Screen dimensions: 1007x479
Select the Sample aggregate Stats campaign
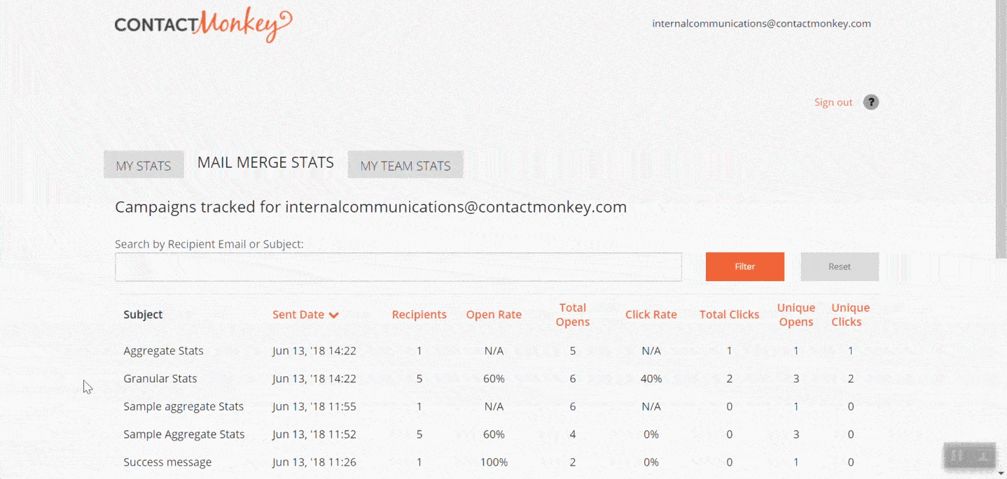[x=183, y=406]
